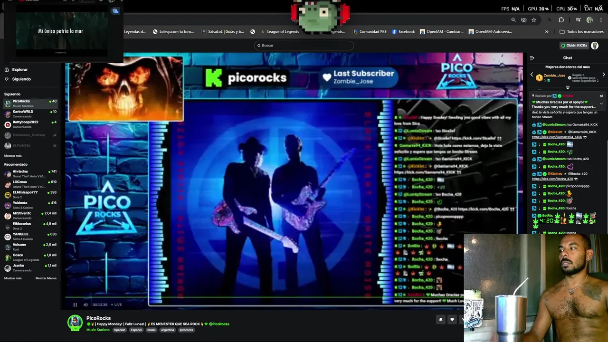The image size is (608, 342).
Task: Open the Comunidad PBE bookmark
Action: click(x=370, y=32)
